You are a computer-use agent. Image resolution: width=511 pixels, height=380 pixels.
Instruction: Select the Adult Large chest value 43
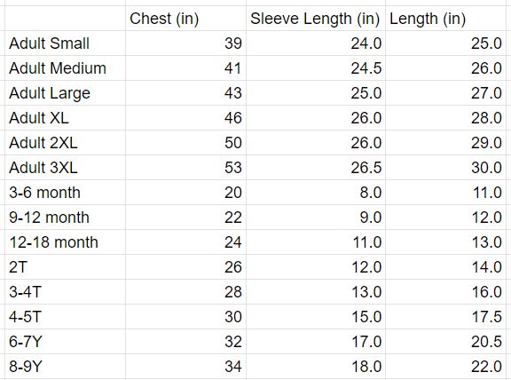185,93
